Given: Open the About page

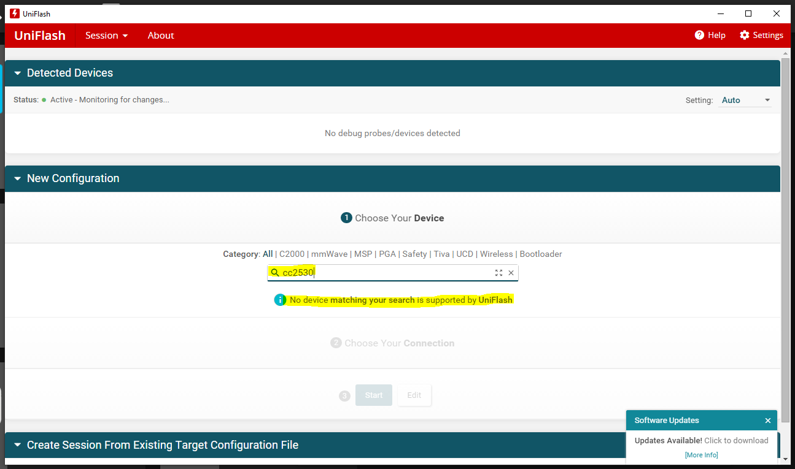Looking at the screenshot, I should coord(161,36).
